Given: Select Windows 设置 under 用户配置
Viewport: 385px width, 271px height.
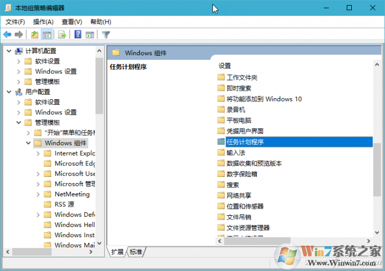Looking at the screenshot, I should [x=56, y=112].
